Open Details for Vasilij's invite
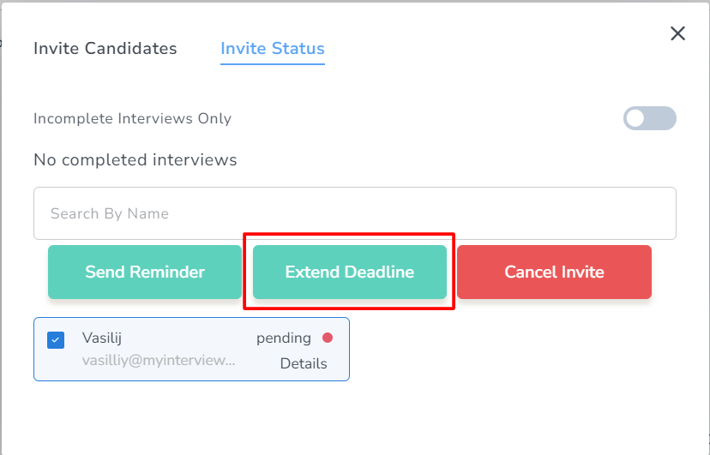 (304, 363)
